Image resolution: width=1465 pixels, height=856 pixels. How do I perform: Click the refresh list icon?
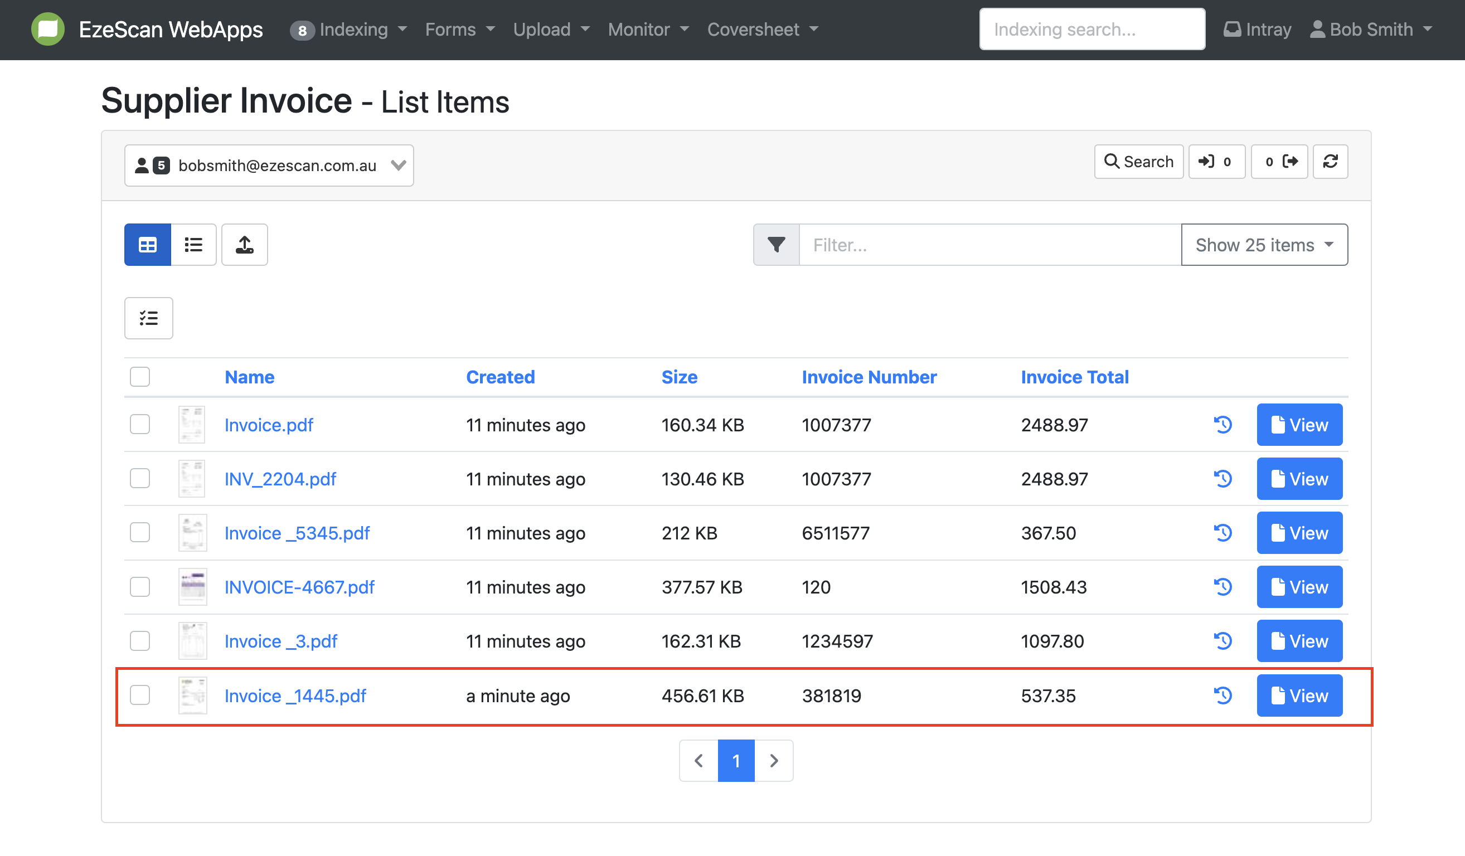point(1330,162)
